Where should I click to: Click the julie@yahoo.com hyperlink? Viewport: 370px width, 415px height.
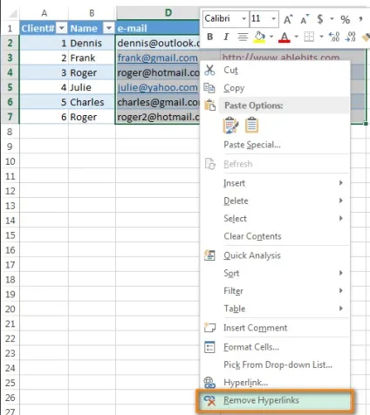coord(157,87)
